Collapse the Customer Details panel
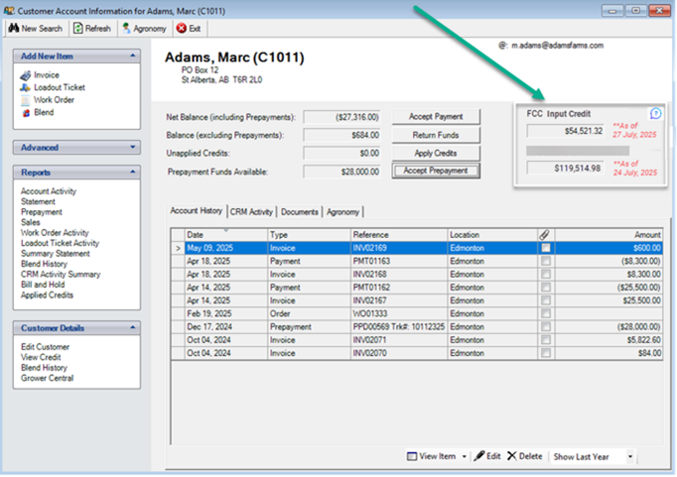The image size is (677, 477). (x=133, y=328)
